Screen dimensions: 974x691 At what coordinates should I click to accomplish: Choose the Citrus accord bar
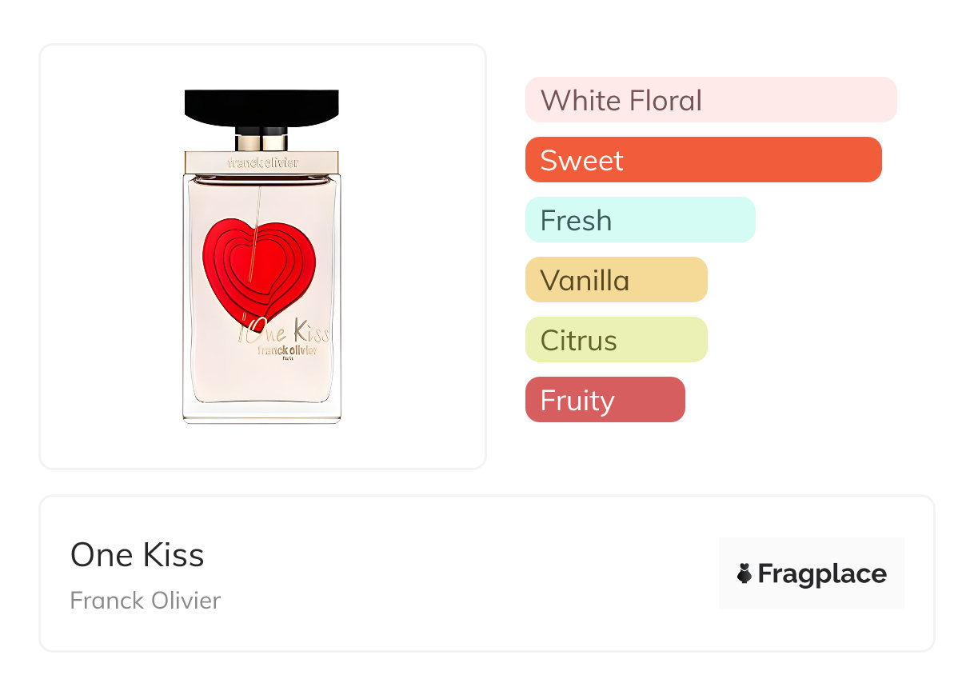(x=616, y=340)
